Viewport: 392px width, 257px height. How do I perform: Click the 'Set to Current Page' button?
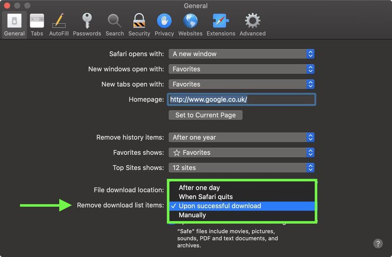pyautogui.click(x=205, y=115)
